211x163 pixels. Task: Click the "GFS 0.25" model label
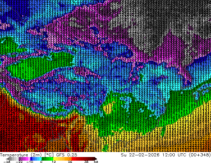67,155
